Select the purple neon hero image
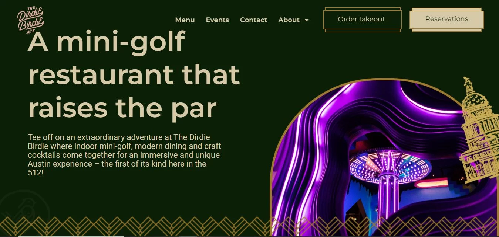499x237 pixels. (x=385, y=158)
